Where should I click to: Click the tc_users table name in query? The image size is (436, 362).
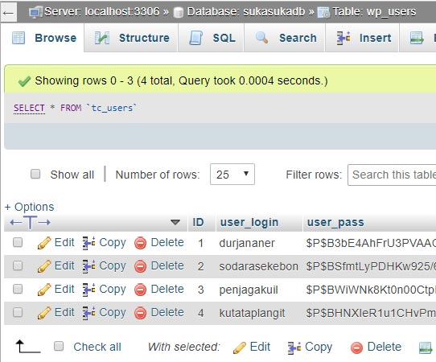(x=112, y=108)
